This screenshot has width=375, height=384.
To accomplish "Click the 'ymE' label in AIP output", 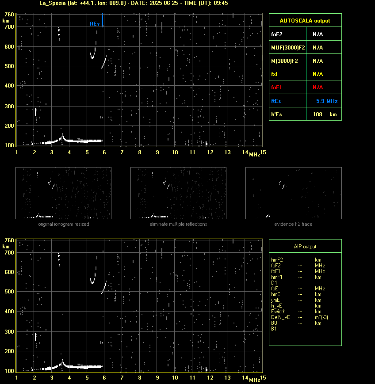I will tap(276, 300).
